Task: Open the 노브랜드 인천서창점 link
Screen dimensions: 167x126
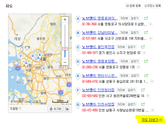Action: (98, 104)
